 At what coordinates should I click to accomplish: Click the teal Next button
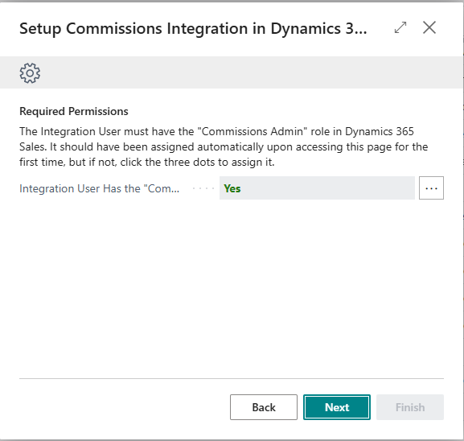point(337,407)
